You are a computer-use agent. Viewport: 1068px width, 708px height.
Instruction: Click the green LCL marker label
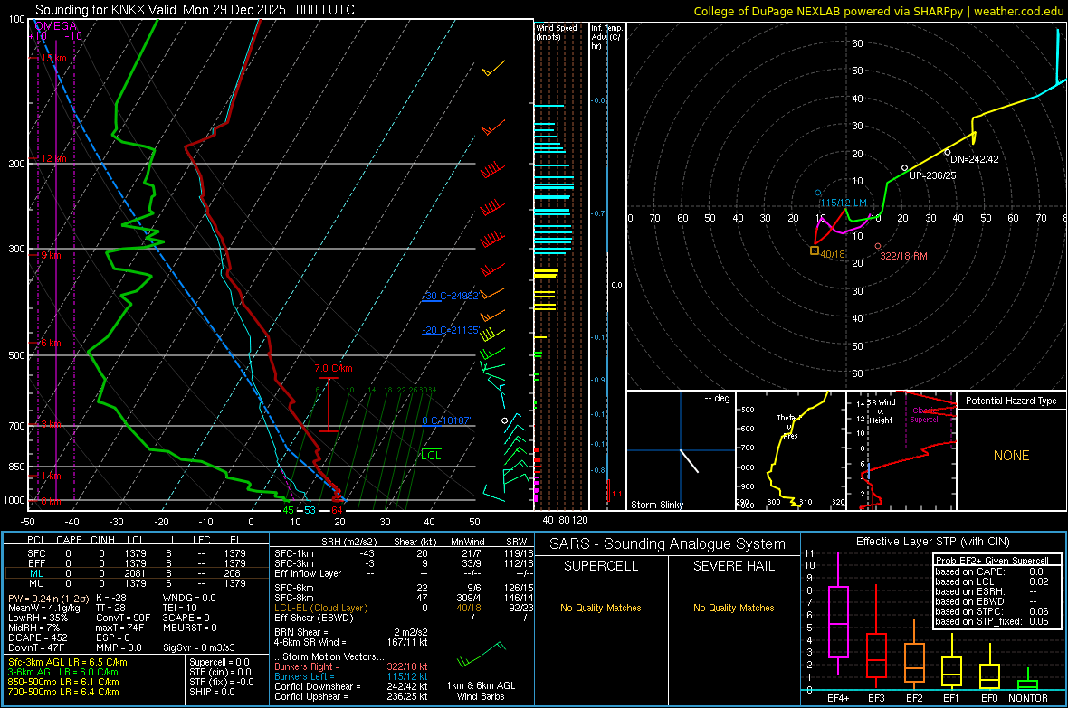tap(431, 455)
